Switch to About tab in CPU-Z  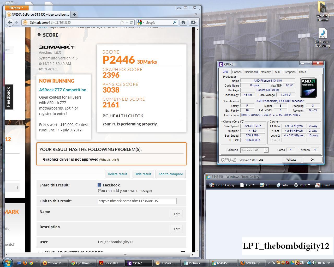[302, 72]
